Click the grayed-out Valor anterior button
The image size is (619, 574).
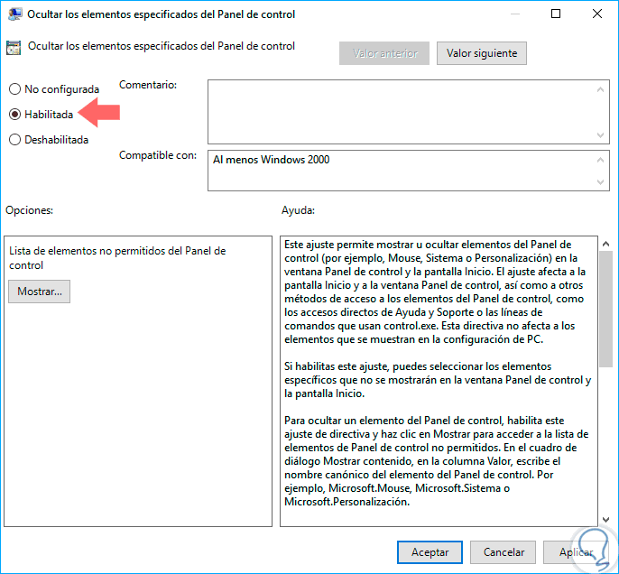coord(384,53)
